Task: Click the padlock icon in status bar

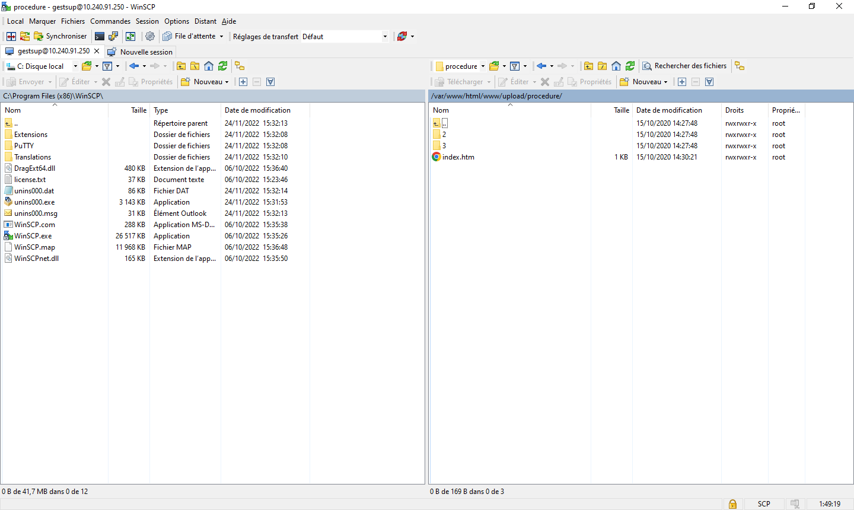Action: click(x=732, y=504)
